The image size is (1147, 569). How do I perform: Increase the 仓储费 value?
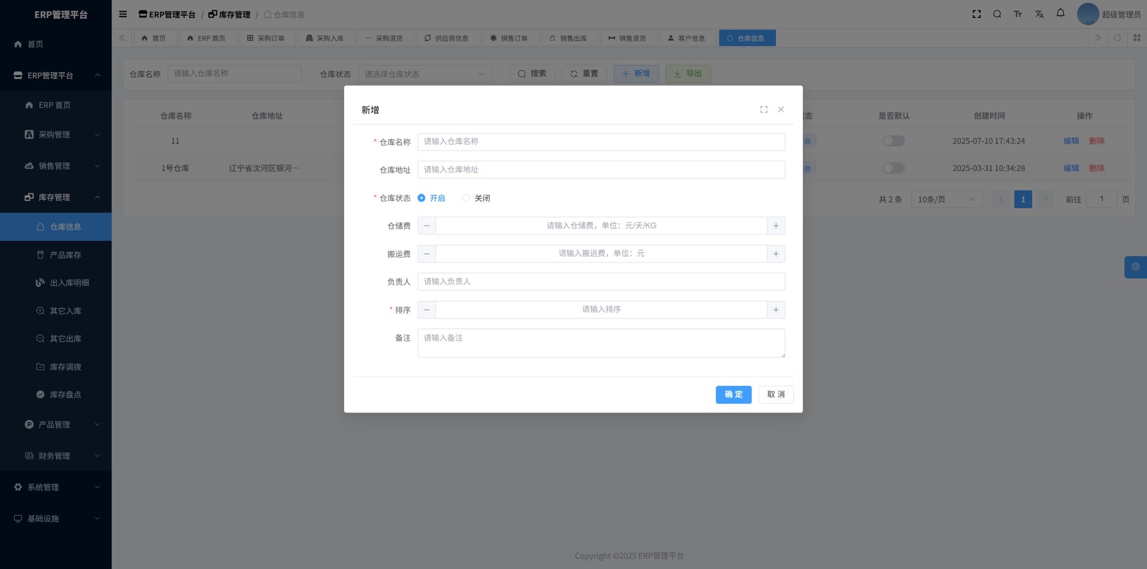(x=776, y=226)
